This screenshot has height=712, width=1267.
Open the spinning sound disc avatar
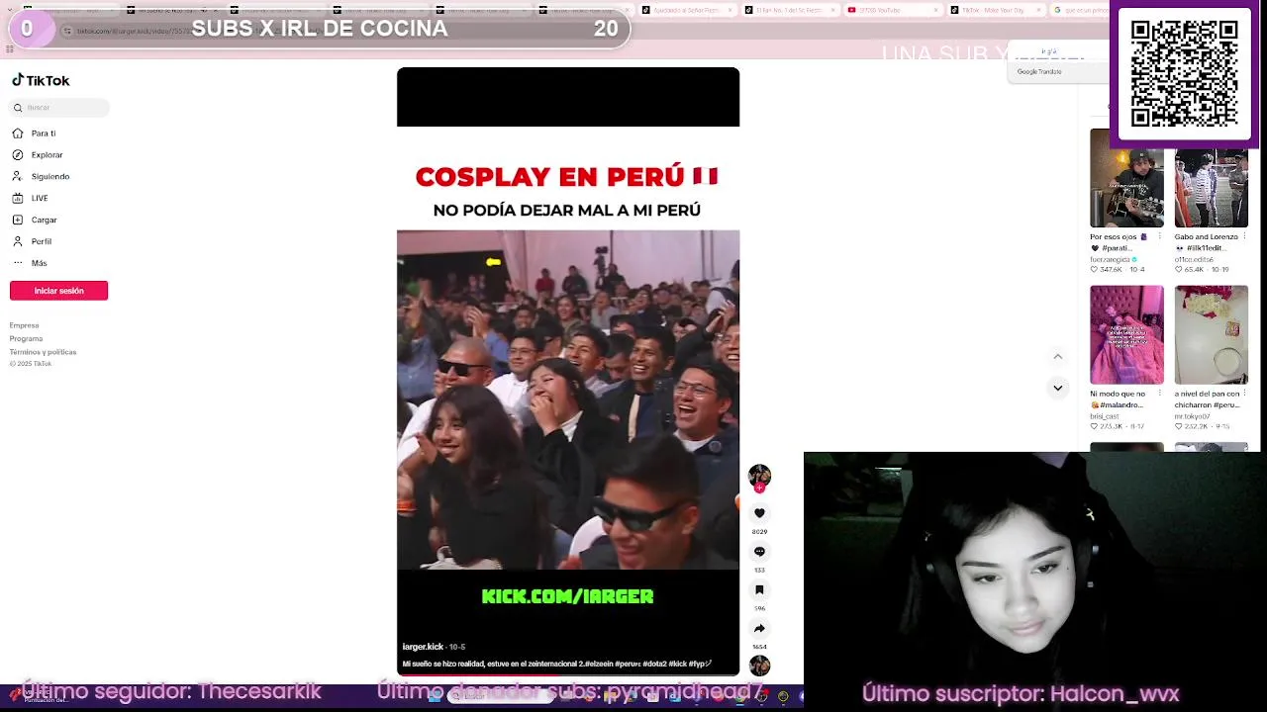point(759,666)
